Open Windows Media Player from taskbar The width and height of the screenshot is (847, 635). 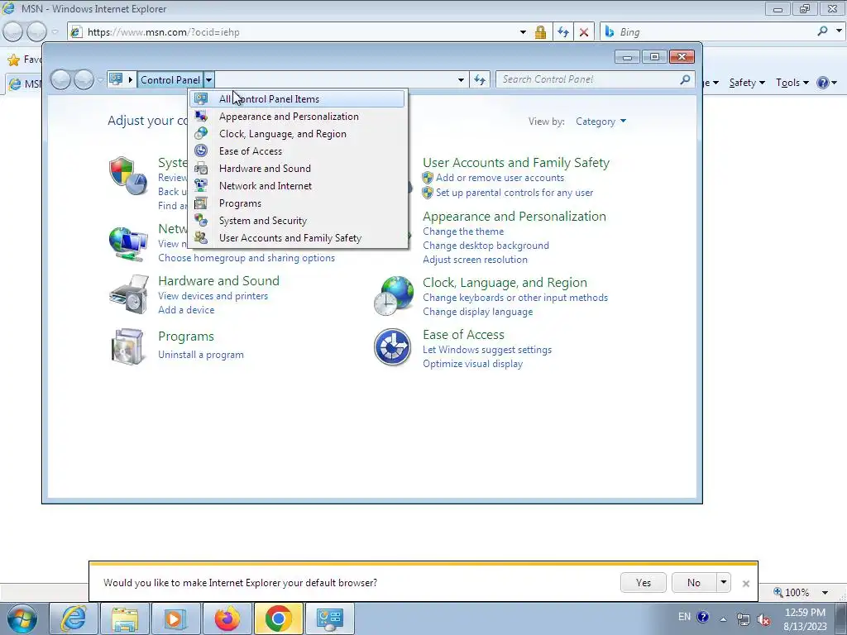(x=175, y=618)
